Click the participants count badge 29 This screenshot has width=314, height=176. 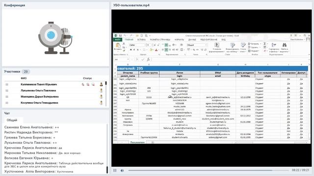coord(26,72)
